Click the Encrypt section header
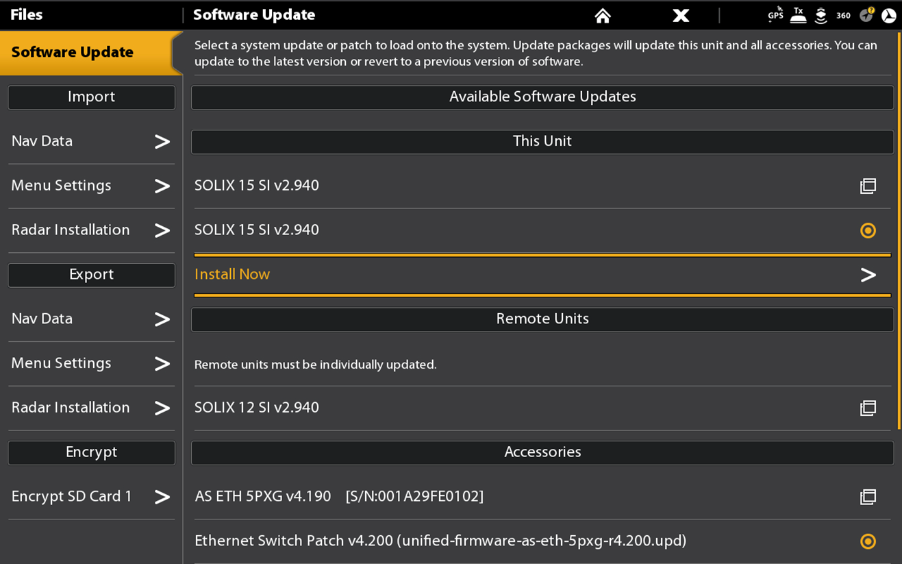Image resolution: width=902 pixels, height=564 pixels. click(91, 452)
